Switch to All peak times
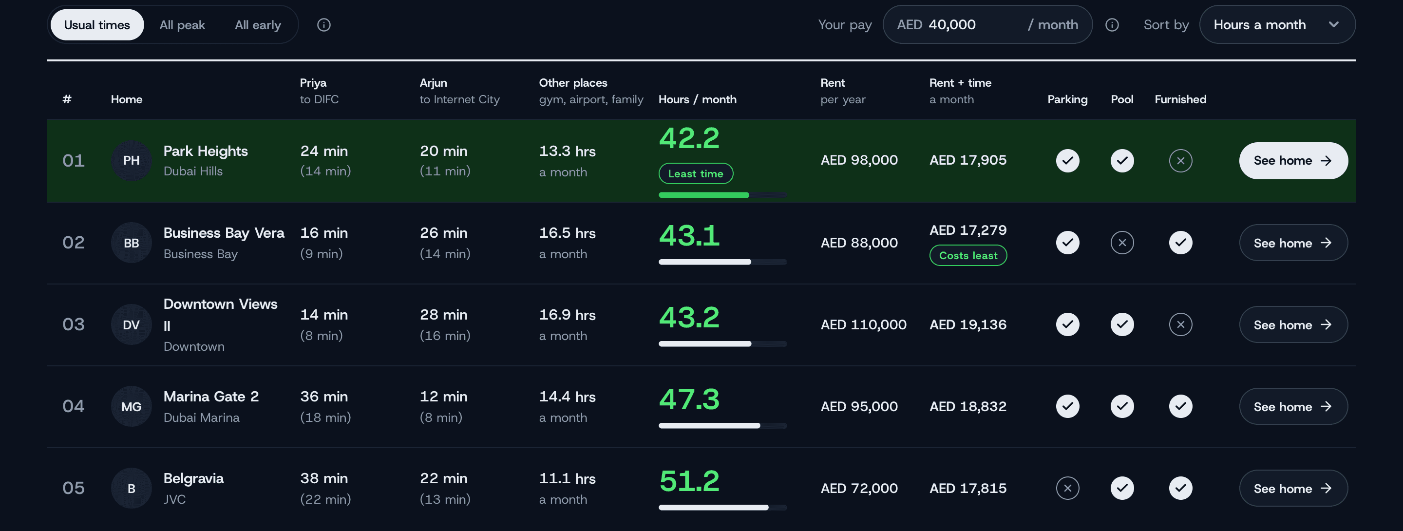This screenshot has height=531, width=1403. point(182,25)
